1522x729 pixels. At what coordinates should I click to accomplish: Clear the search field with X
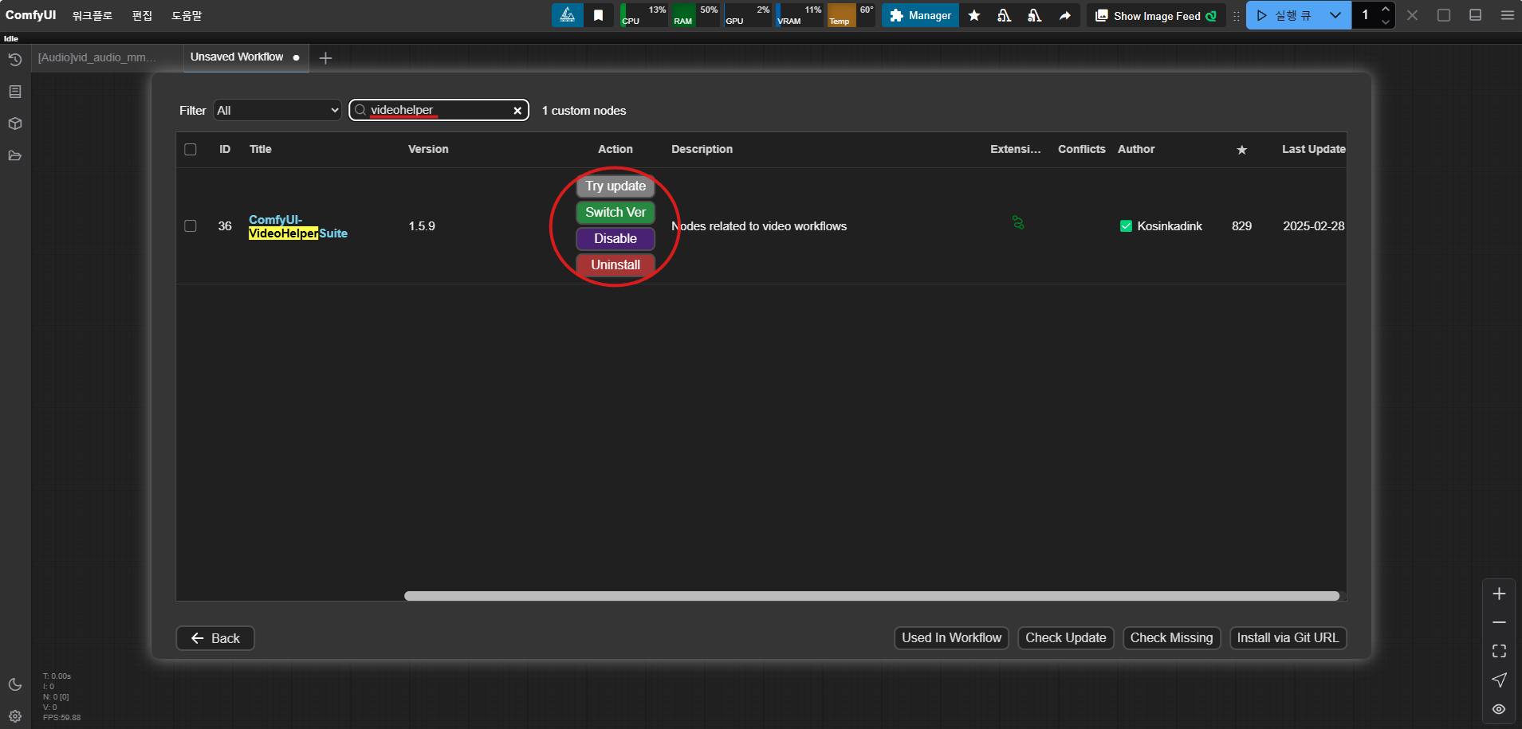517,111
